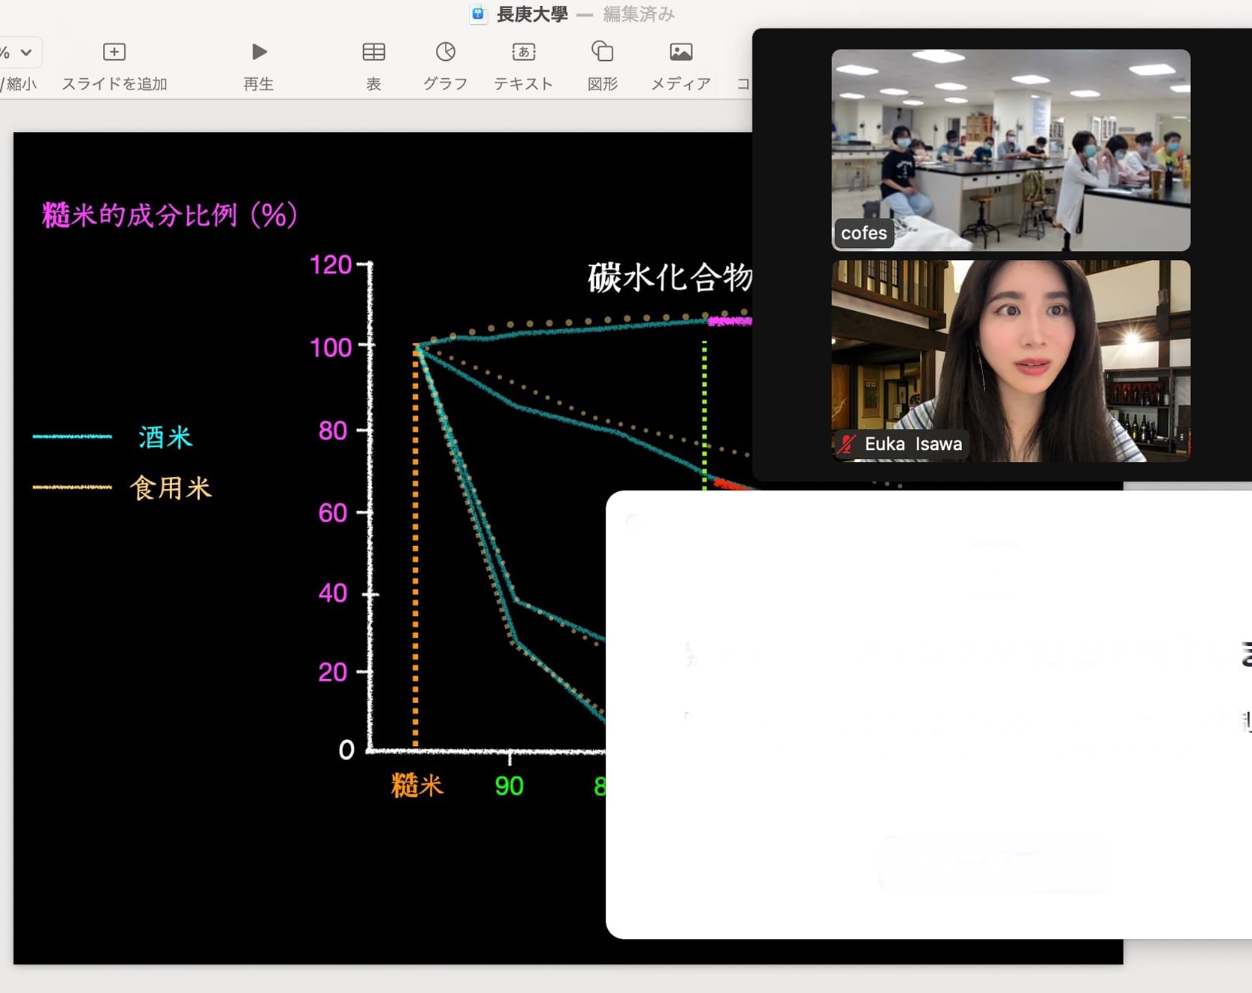Click the 食用米 legend label
Screen dimensions: 1252x993
click(171, 488)
